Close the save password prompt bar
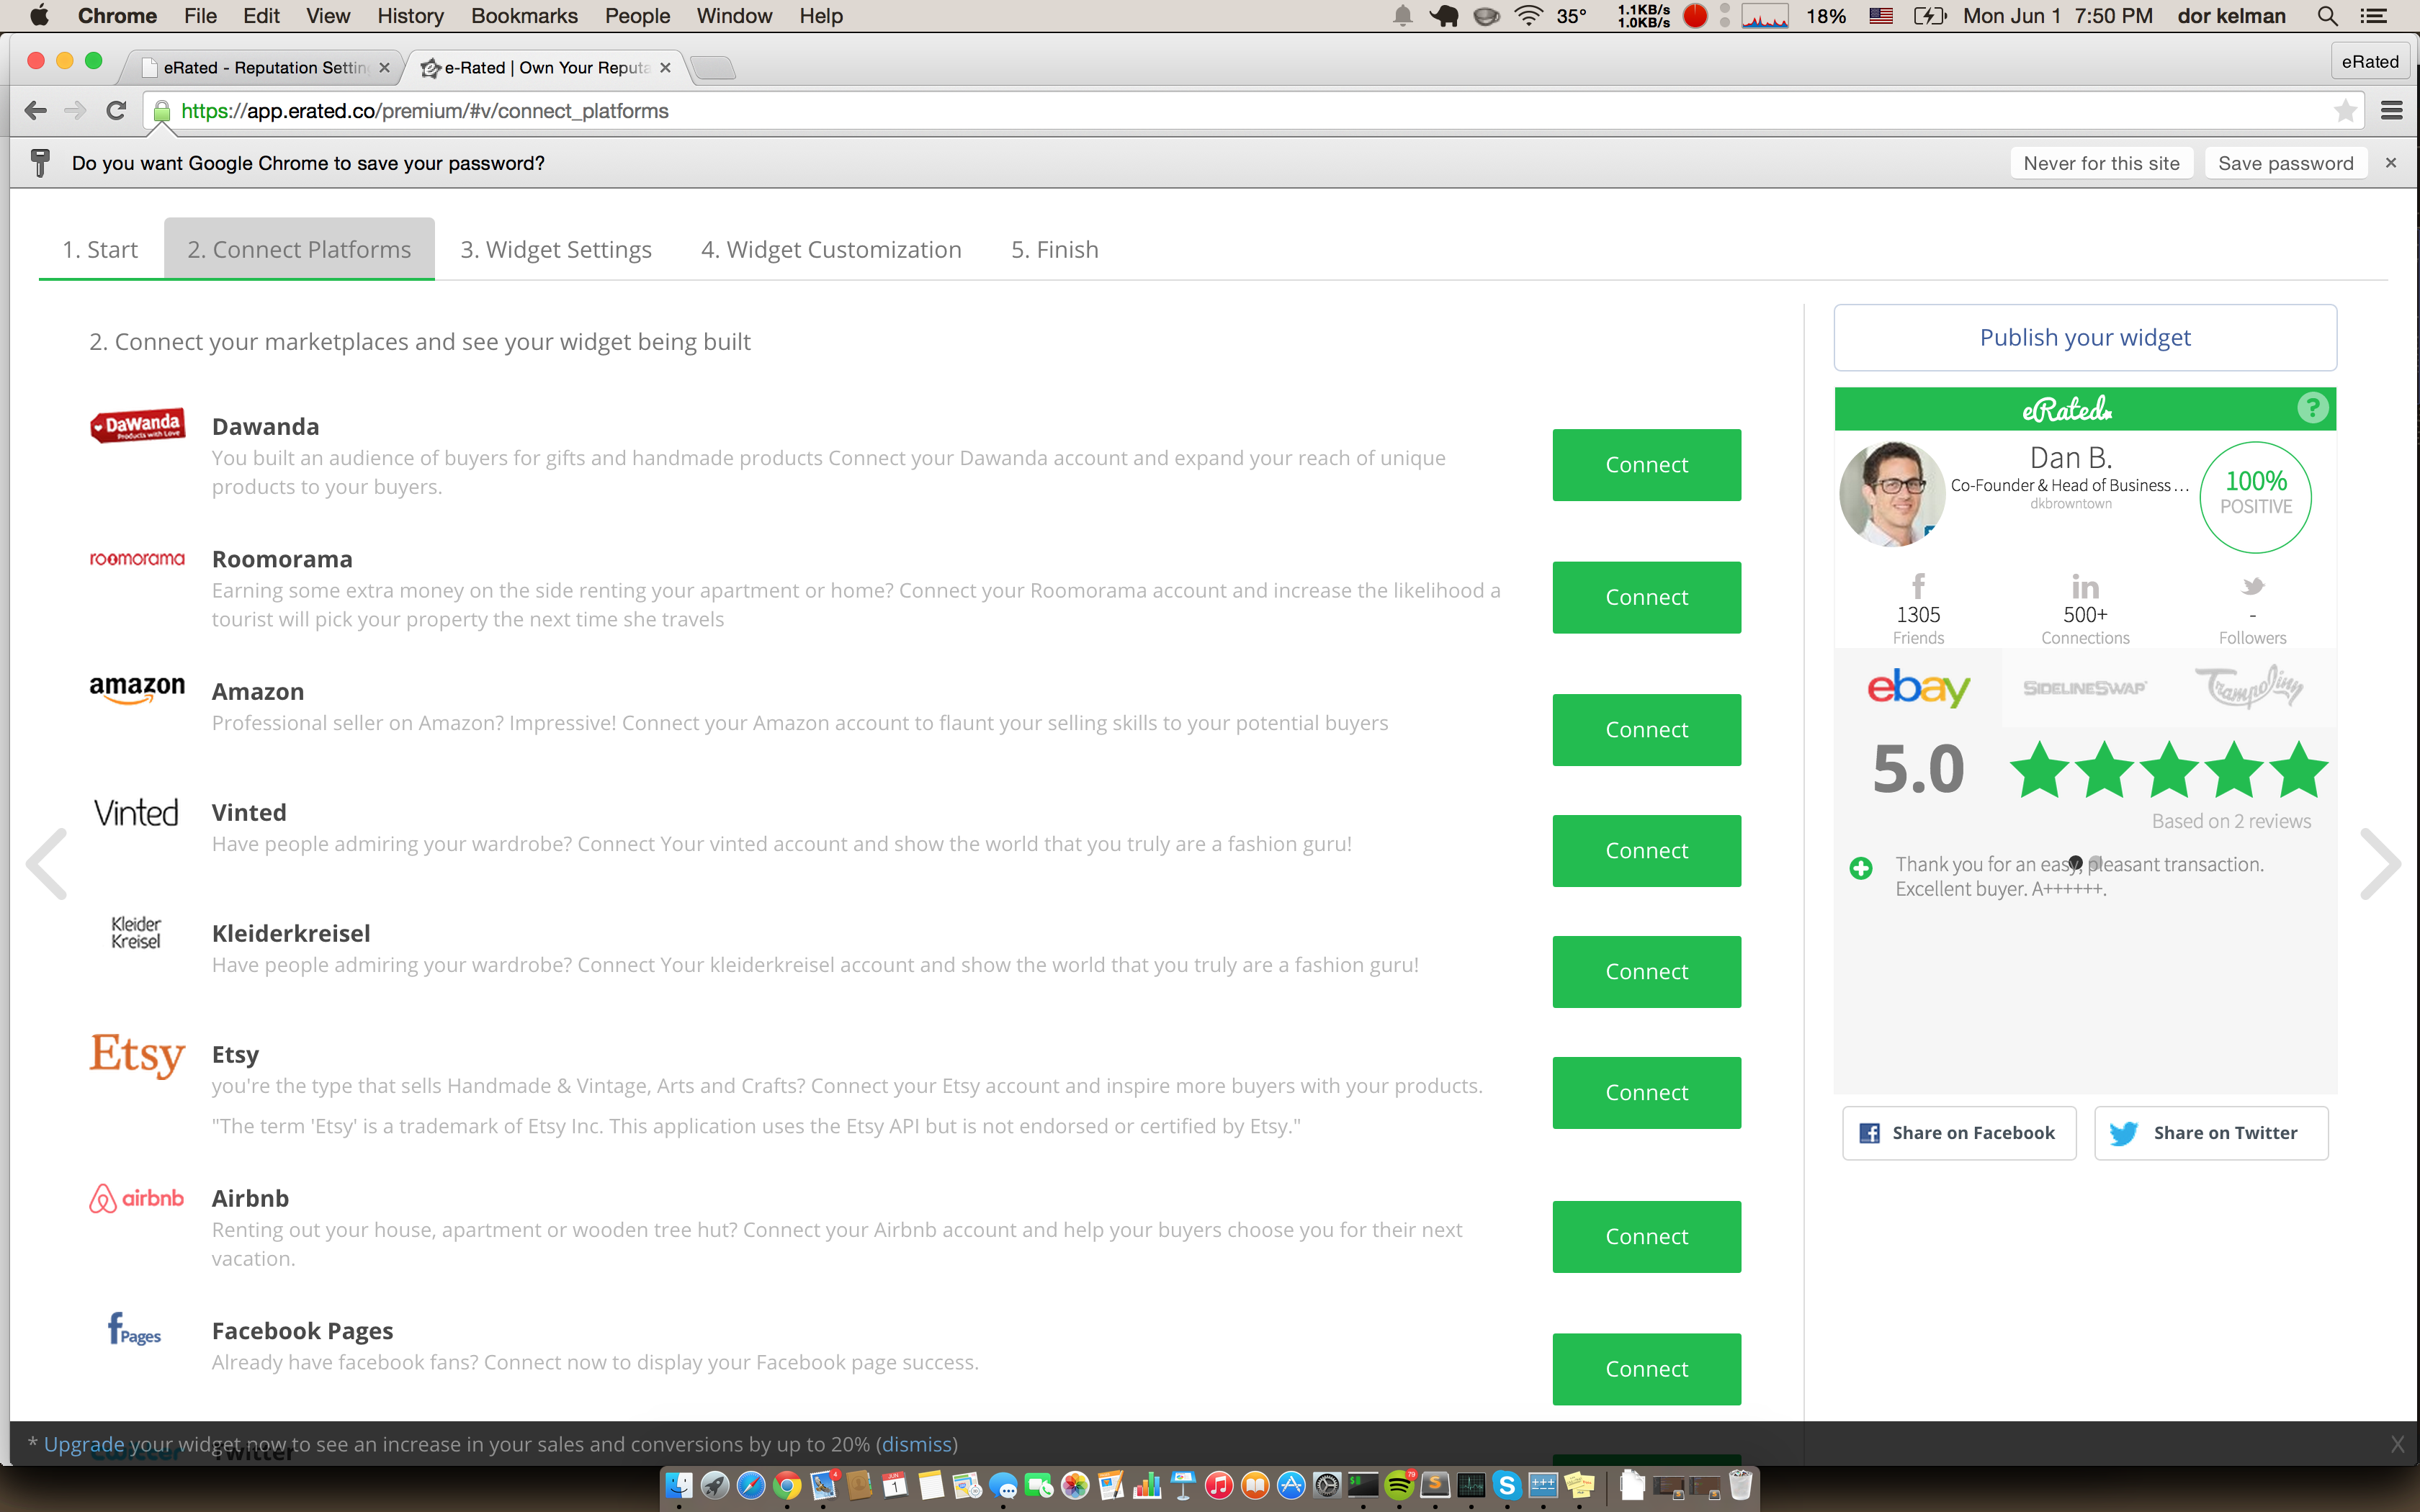 click(2391, 163)
